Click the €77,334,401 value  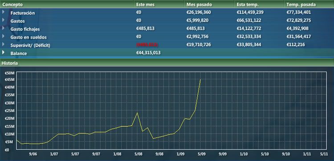point(299,12)
